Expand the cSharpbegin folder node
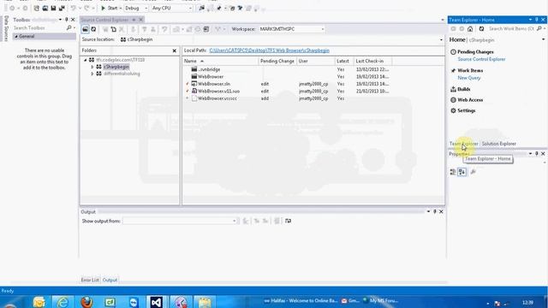Image resolution: width=548 pixels, height=308 pixels. 92,67
